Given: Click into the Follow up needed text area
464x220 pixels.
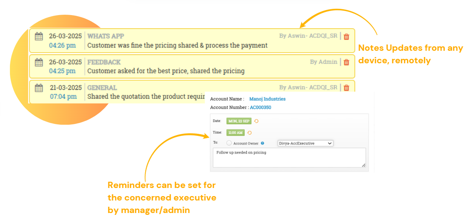Looking at the screenshot, I should [x=289, y=158].
